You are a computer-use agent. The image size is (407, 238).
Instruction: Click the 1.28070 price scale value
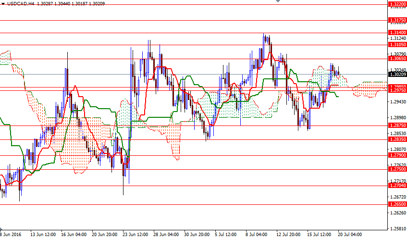[x=398, y=150]
